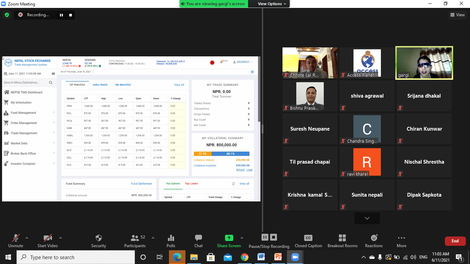Click the red End button
Image resolution: width=470 pixels, height=264 pixels.
point(455,241)
